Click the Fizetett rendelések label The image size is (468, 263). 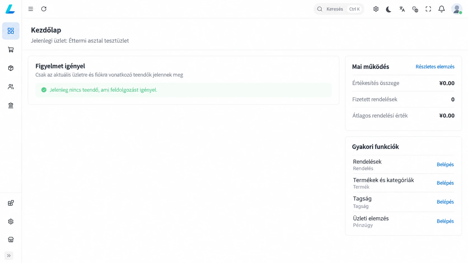click(375, 99)
